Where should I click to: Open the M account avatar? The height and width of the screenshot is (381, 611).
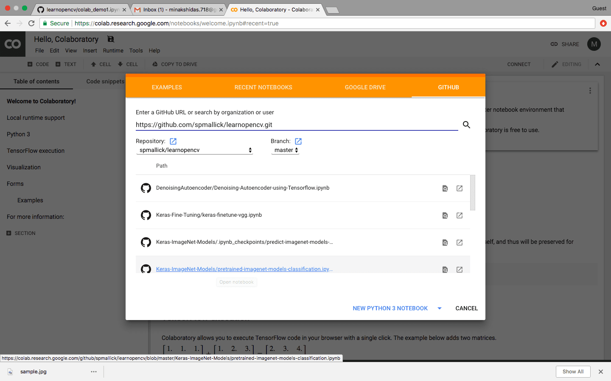[x=594, y=44]
